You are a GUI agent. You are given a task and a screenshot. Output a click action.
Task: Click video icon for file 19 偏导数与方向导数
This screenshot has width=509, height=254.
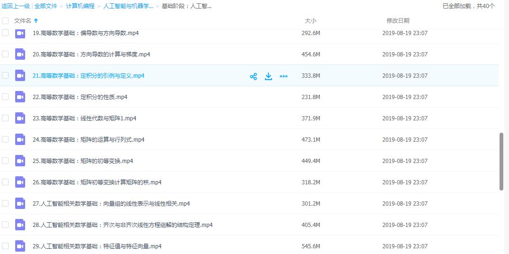(20, 33)
